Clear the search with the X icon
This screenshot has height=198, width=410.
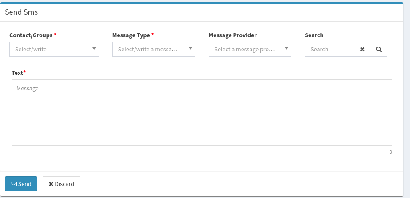click(x=362, y=49)
